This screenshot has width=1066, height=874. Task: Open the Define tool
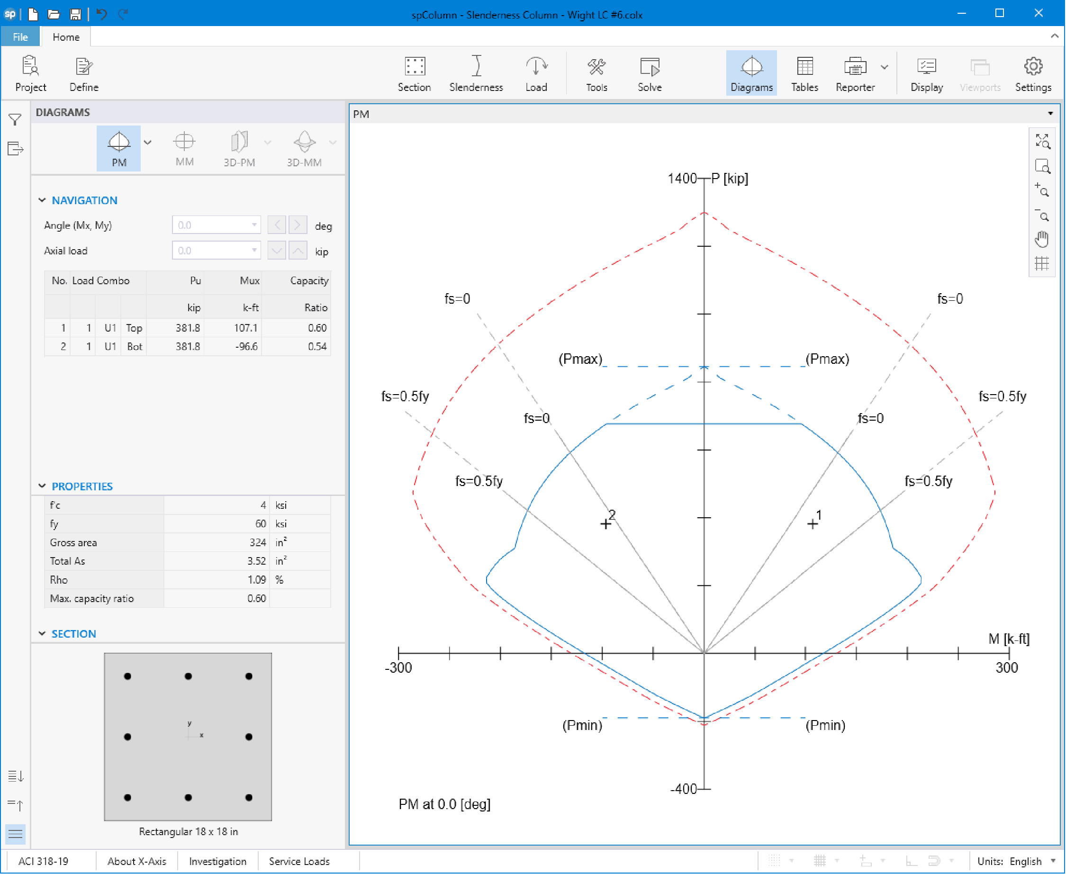tap(83, 73)
